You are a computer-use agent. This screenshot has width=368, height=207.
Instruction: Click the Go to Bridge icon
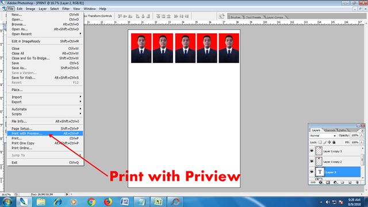221,16
